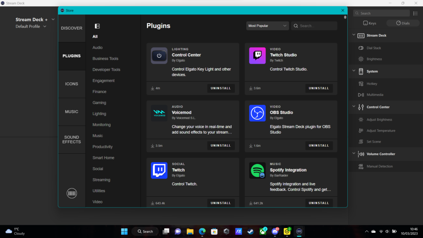Click the taskbar clock showing 10:46
Image resolution: width=423 pixels, height=238 pixels.
[409, 231]
